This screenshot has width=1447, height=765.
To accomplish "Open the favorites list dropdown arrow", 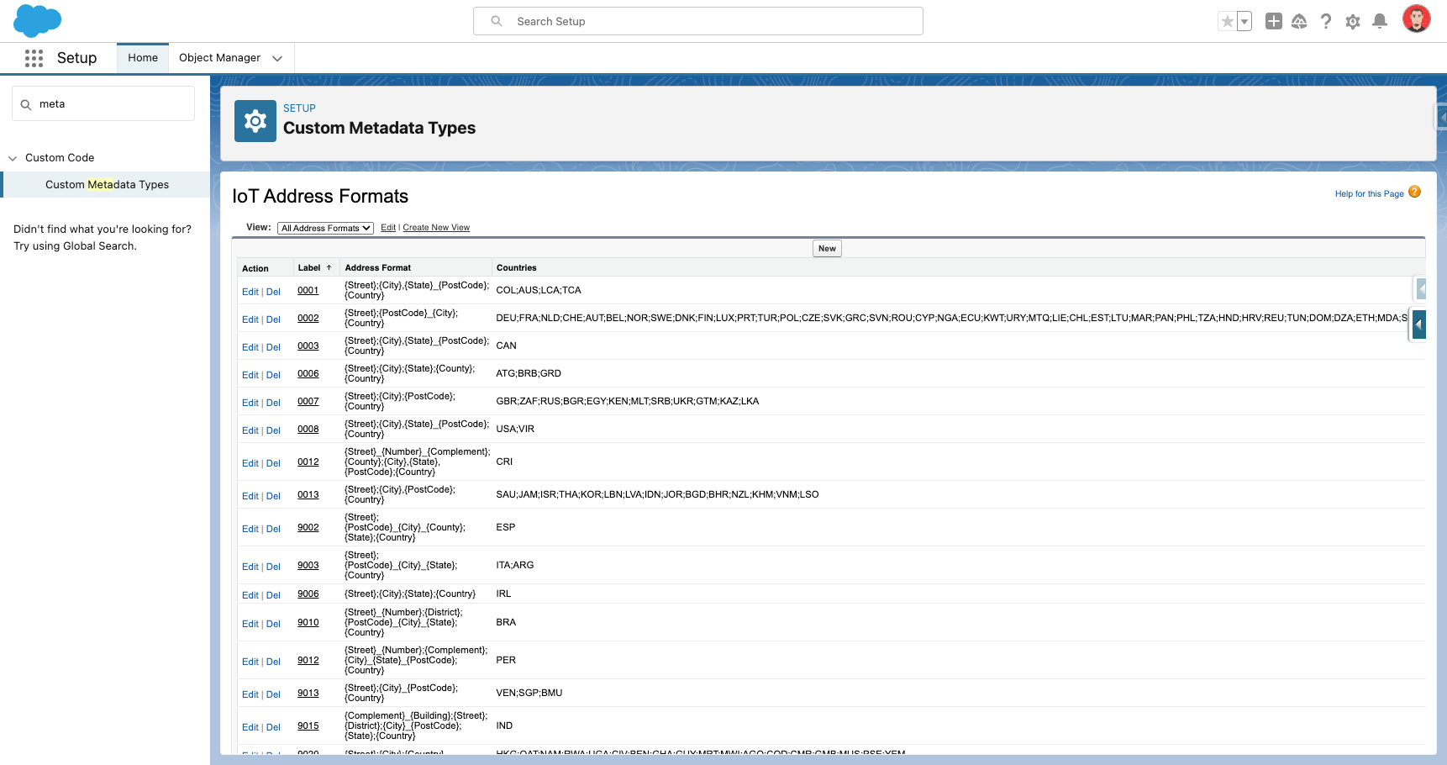I will [x=1244, y=21].
